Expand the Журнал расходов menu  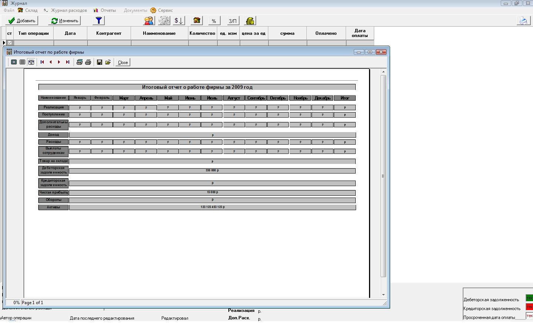coord(65,10)
